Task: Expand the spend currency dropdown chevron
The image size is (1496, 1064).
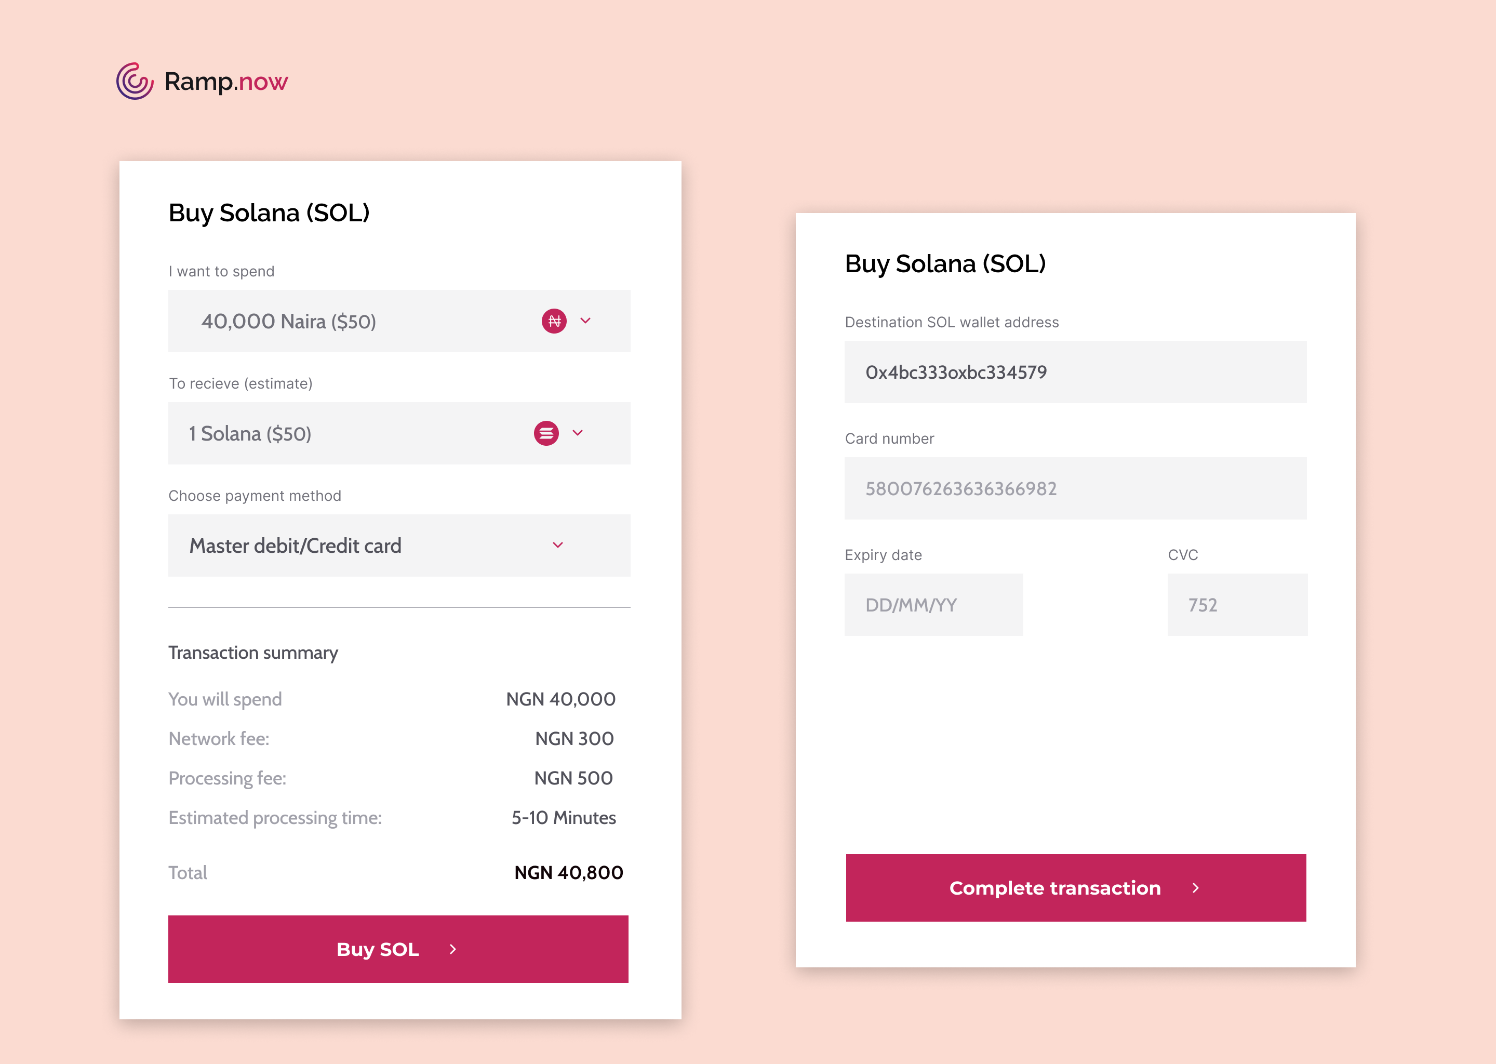Action: click(585, 321)
